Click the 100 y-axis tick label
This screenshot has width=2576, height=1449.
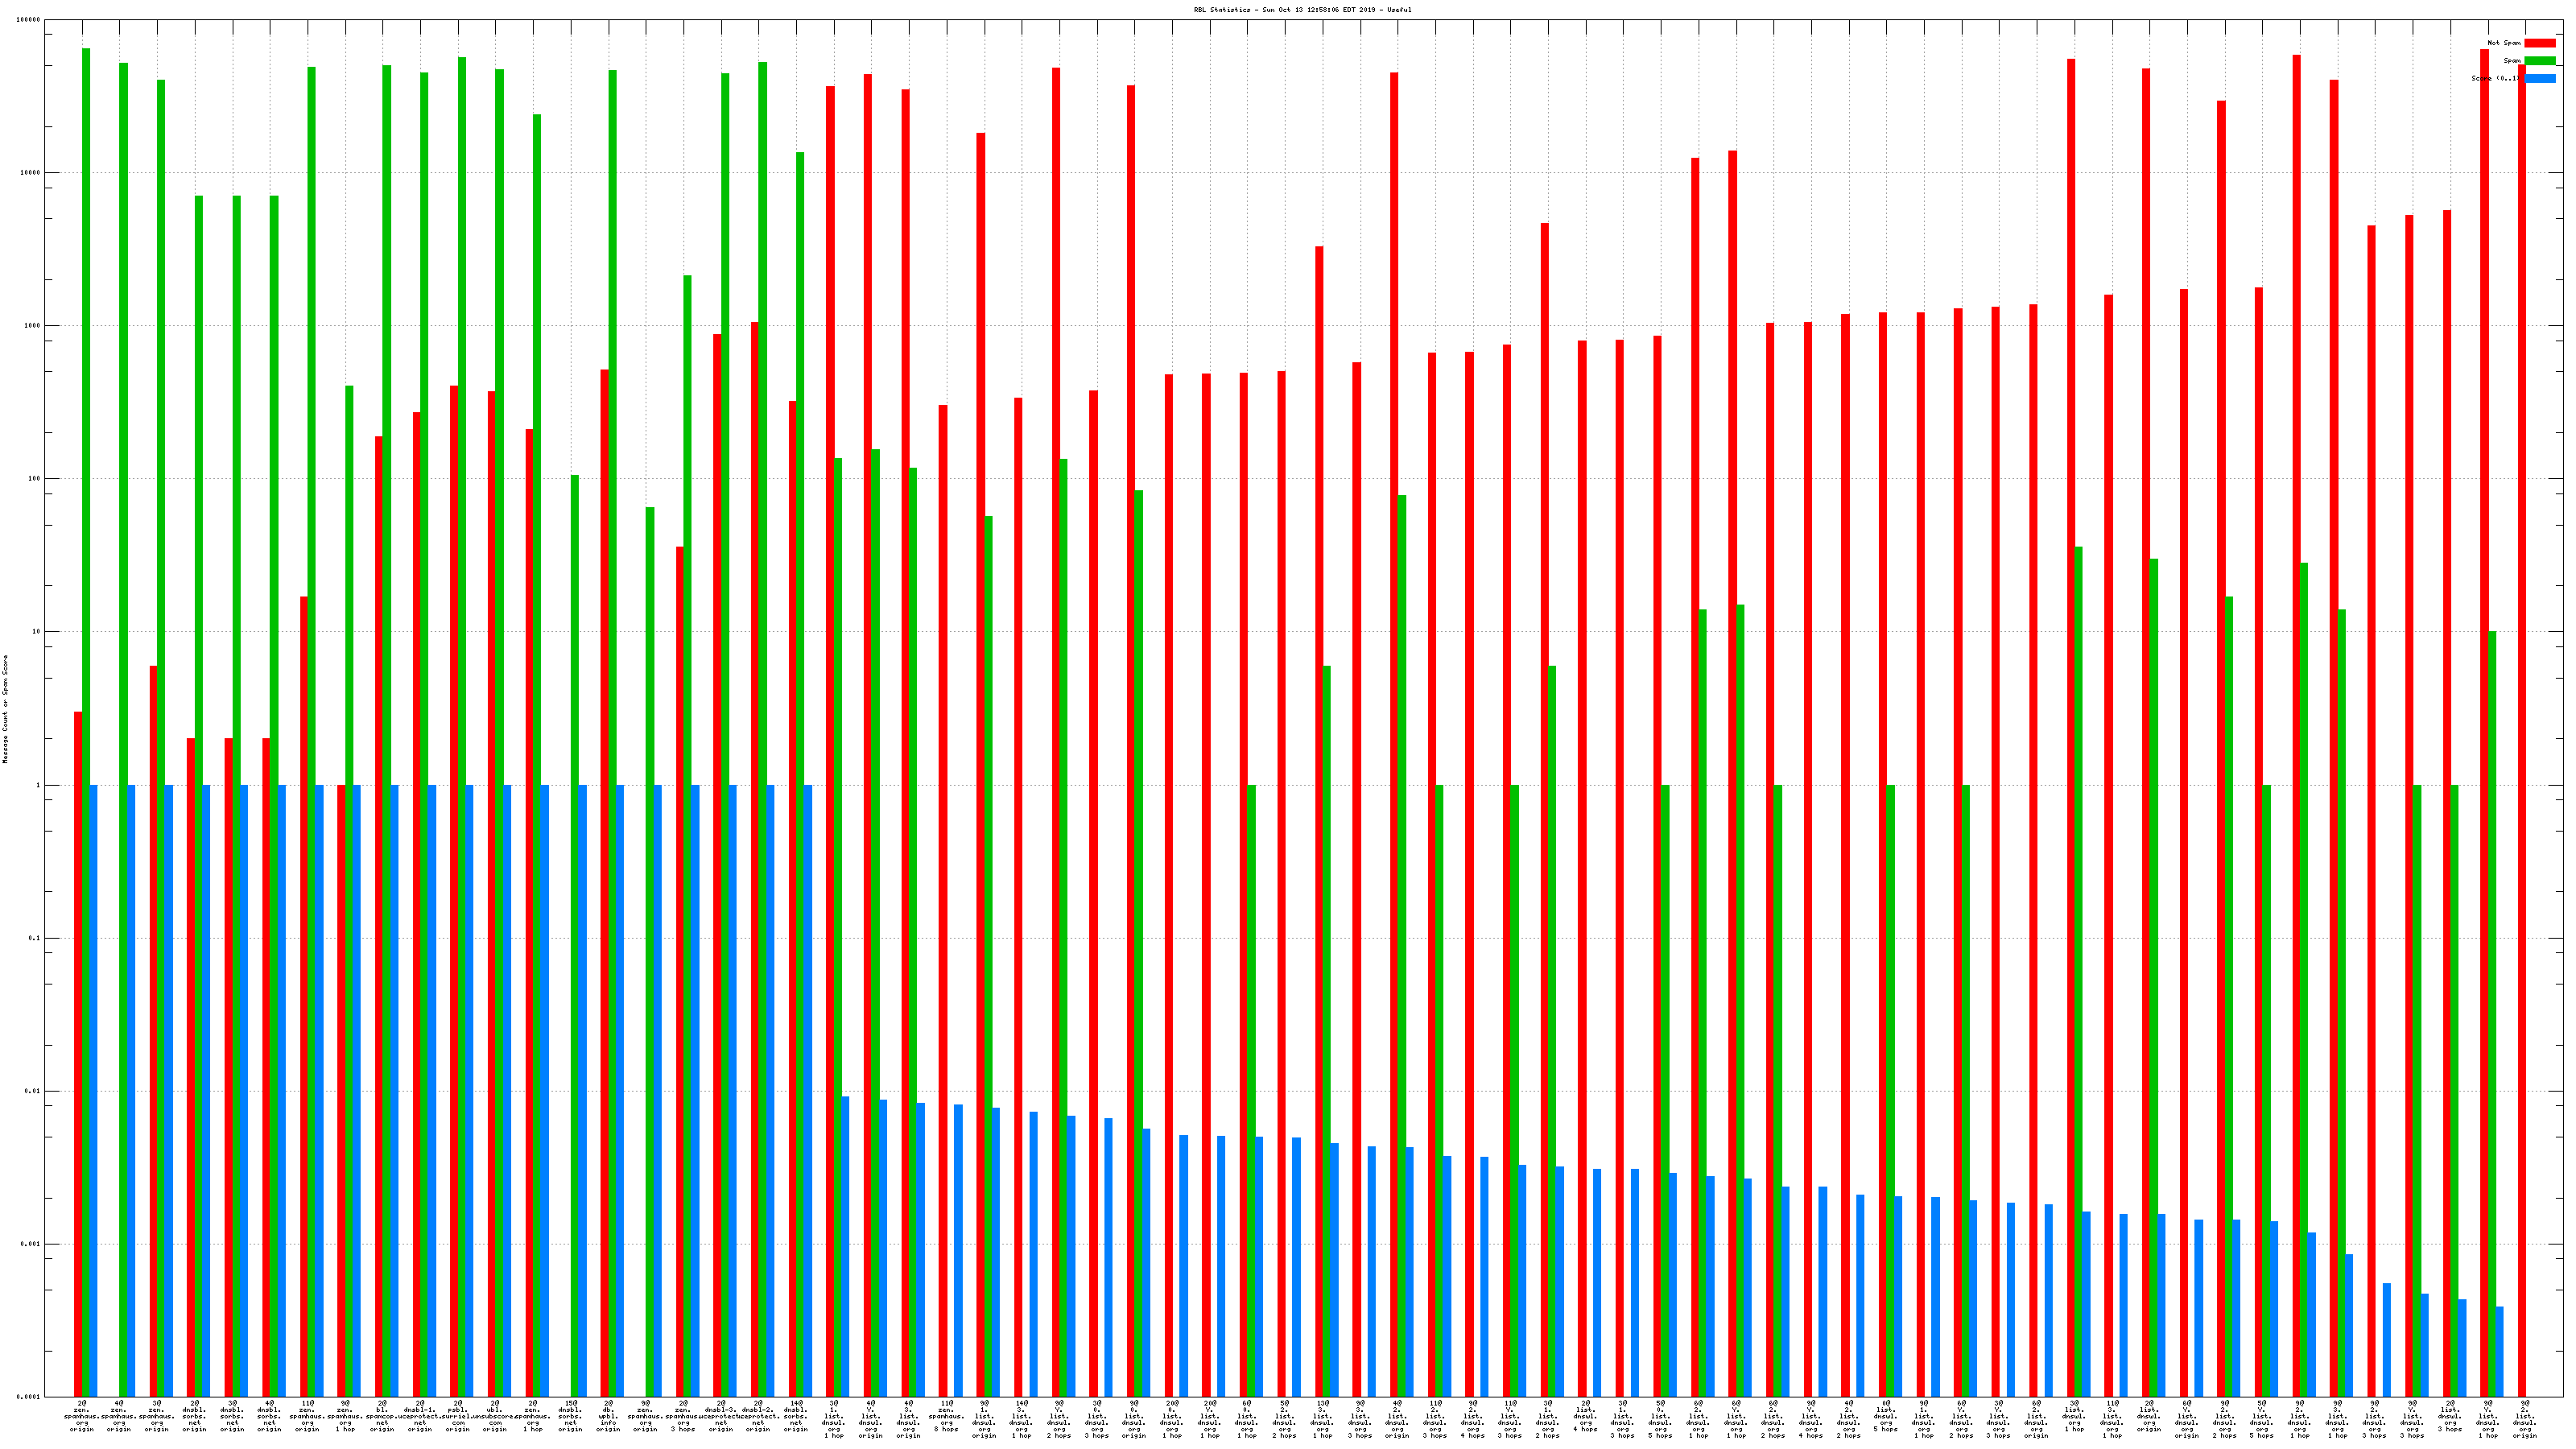[x=35, y=479]
